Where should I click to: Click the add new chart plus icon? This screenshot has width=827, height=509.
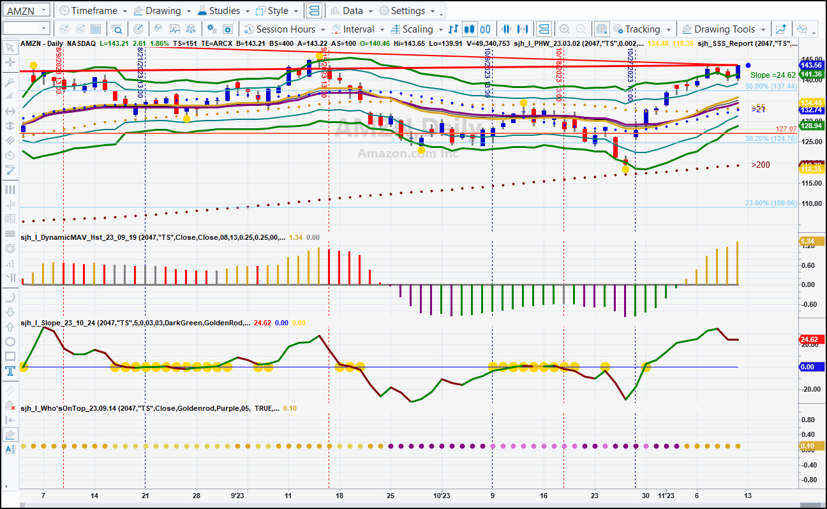[780, 29]
